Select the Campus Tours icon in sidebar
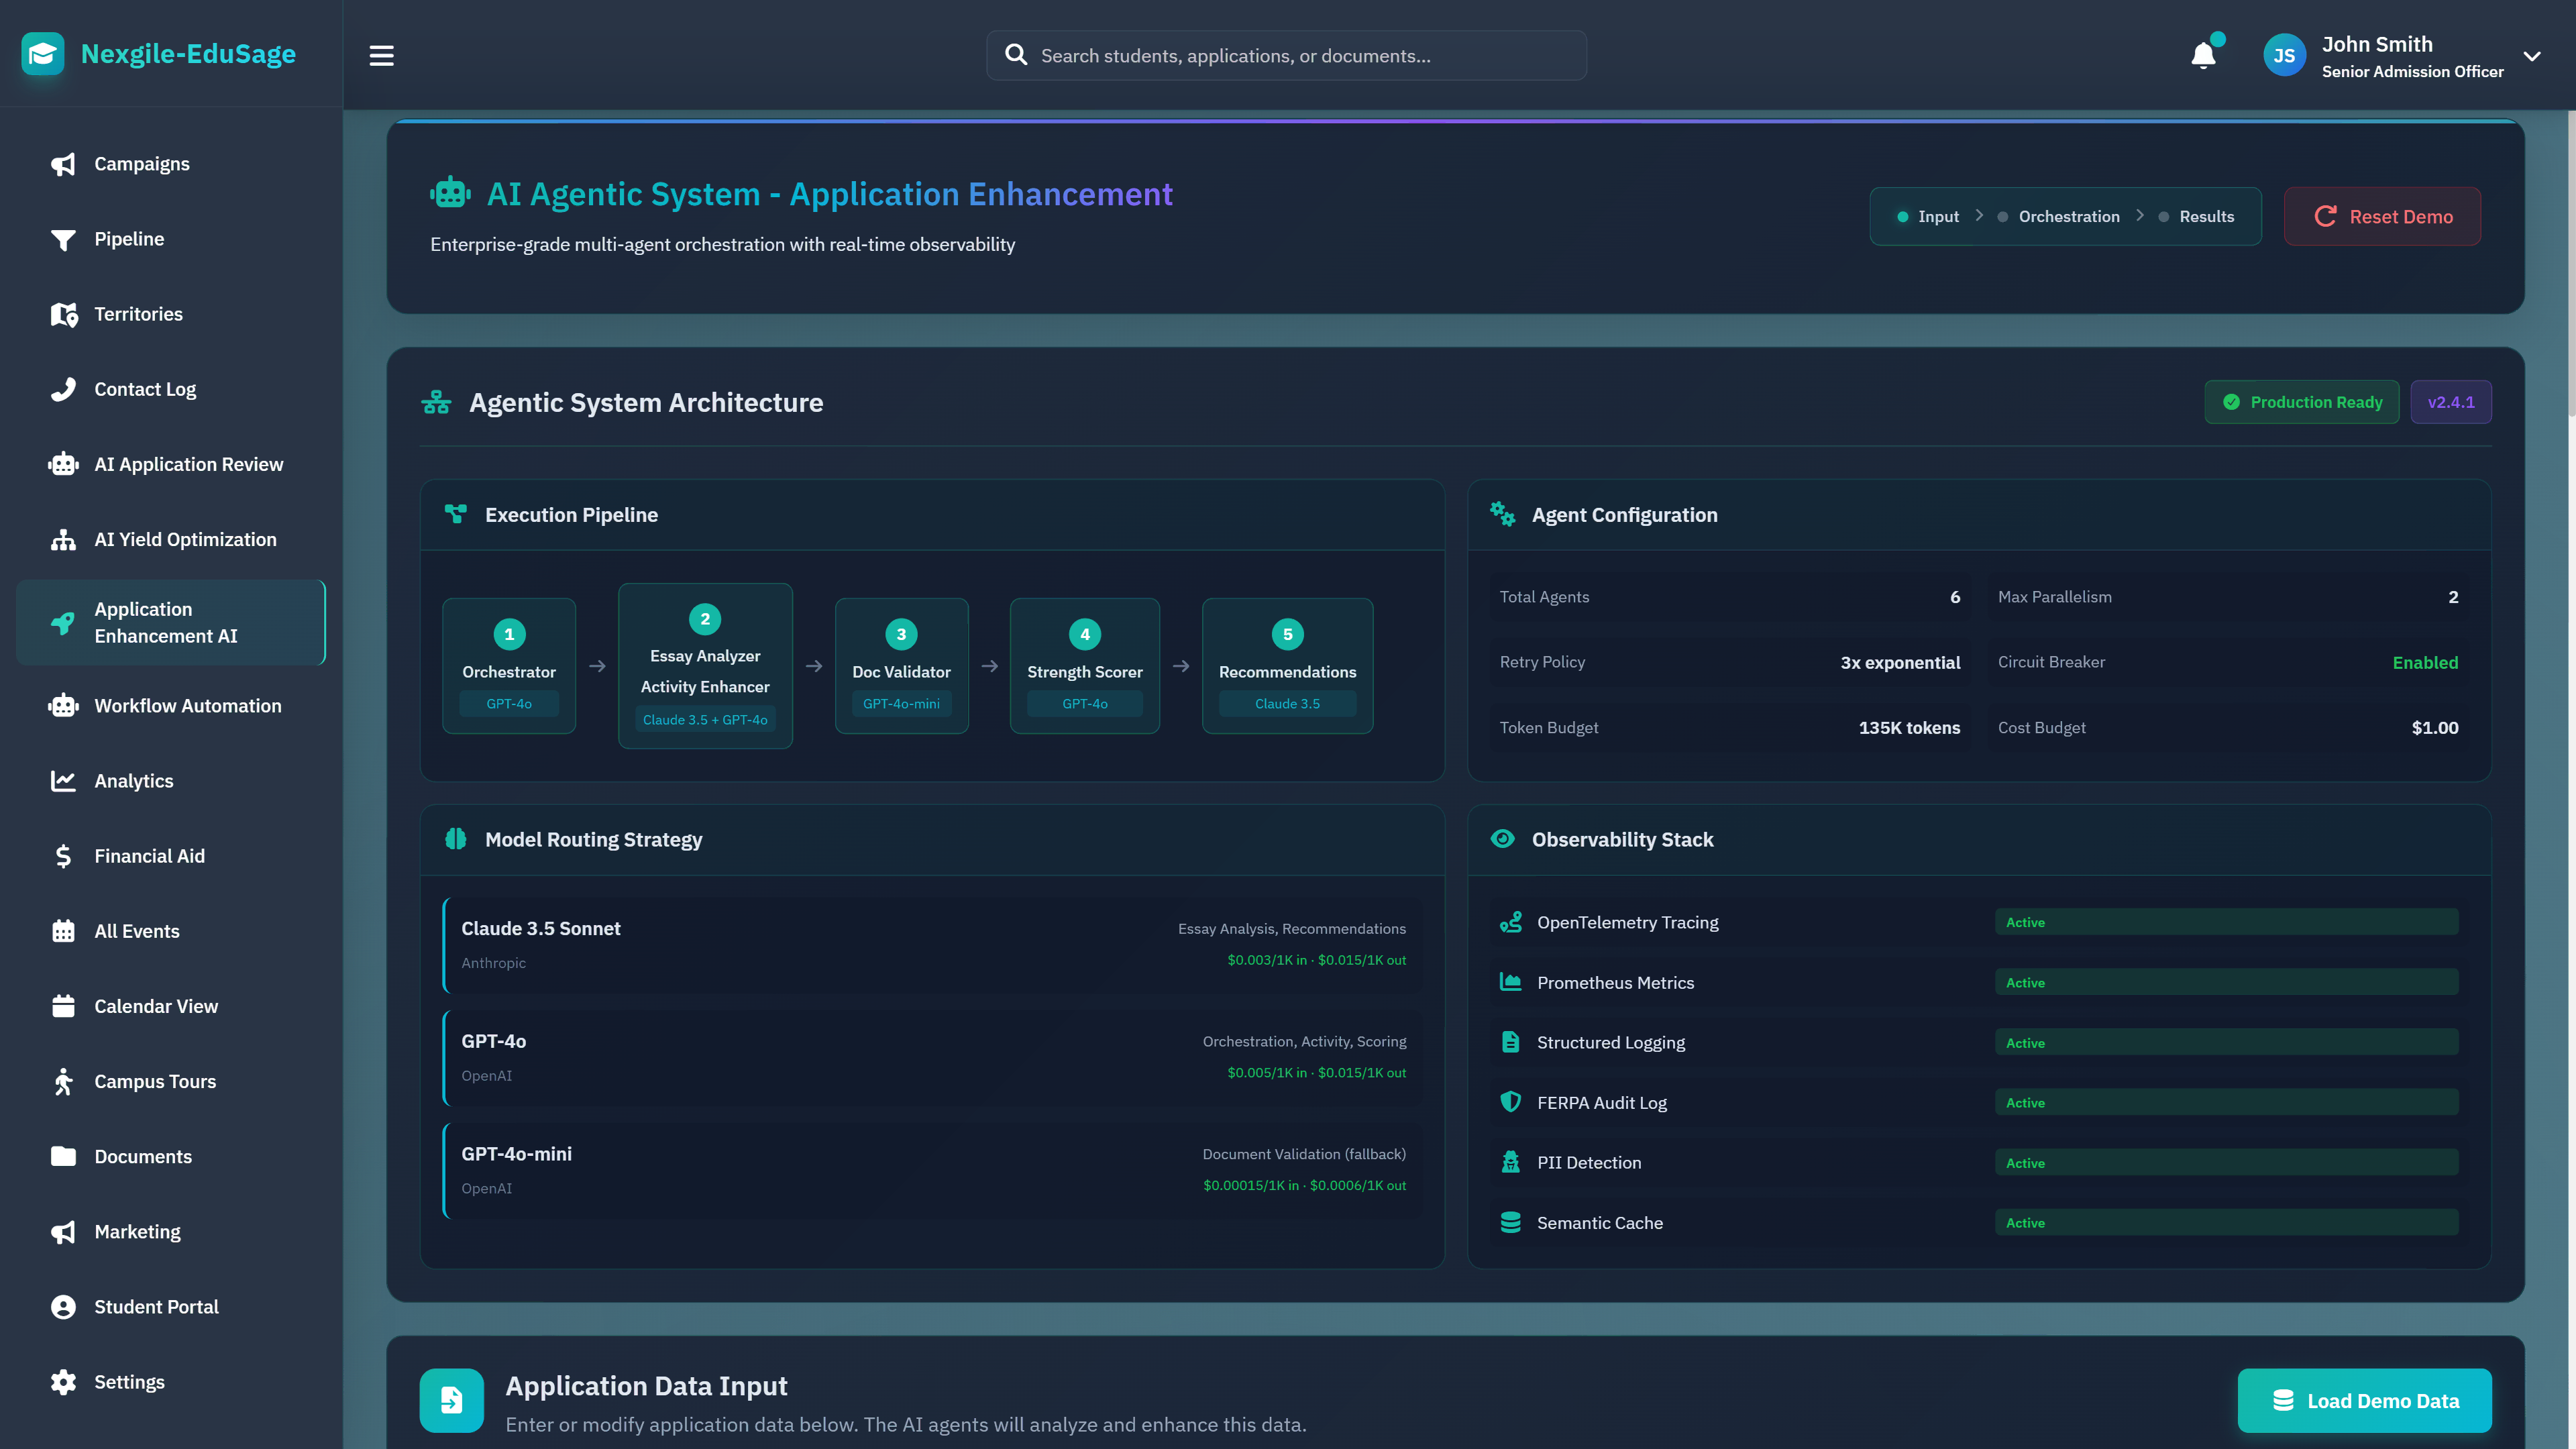2576x1449 pixels. [x=63, y=1081]
